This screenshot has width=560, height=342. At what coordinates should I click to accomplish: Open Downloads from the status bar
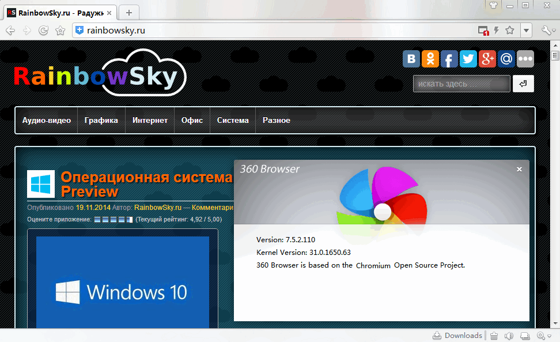[x=457, y=336]
